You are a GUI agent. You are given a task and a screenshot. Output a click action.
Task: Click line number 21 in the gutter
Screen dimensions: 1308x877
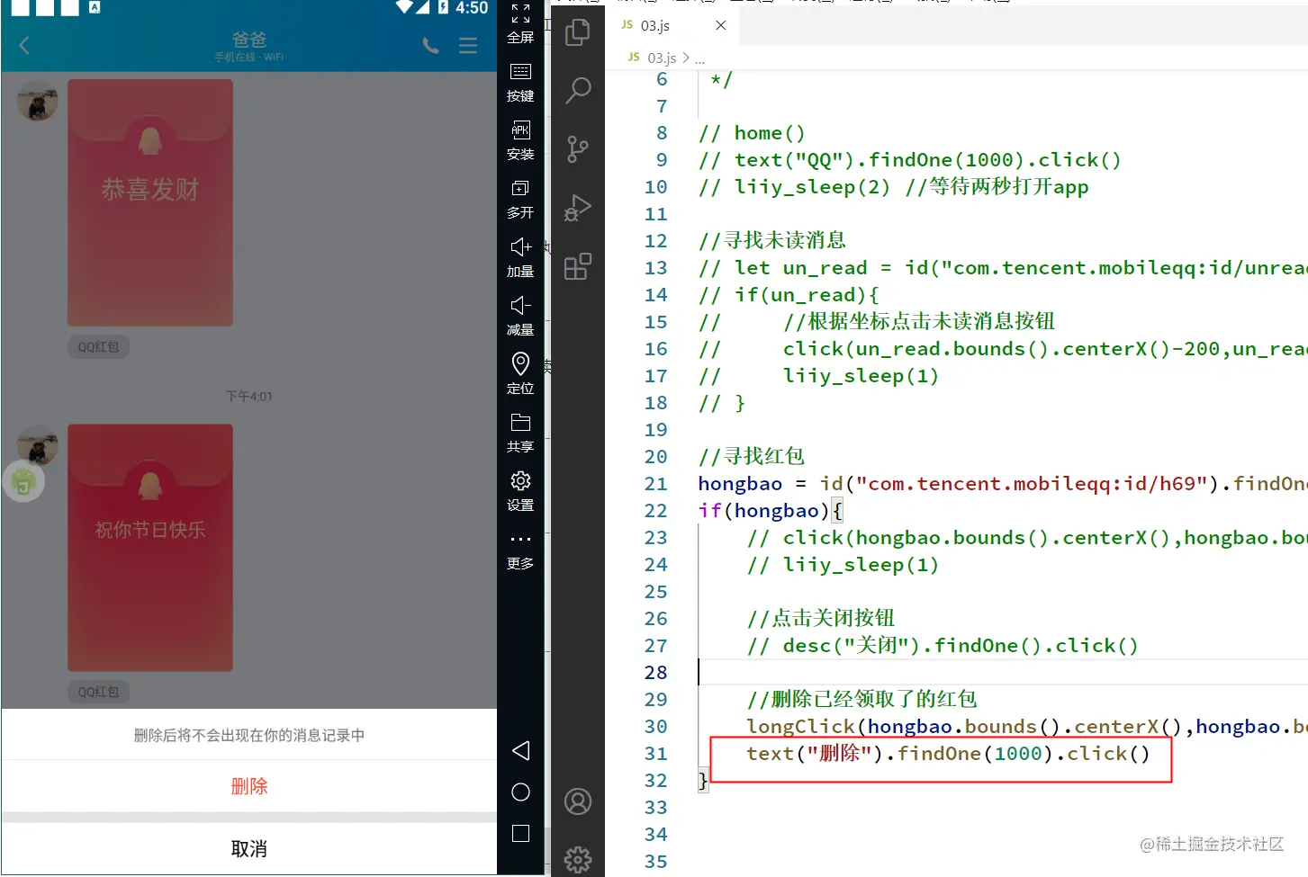pyautogui.click(x=656, y=484)
